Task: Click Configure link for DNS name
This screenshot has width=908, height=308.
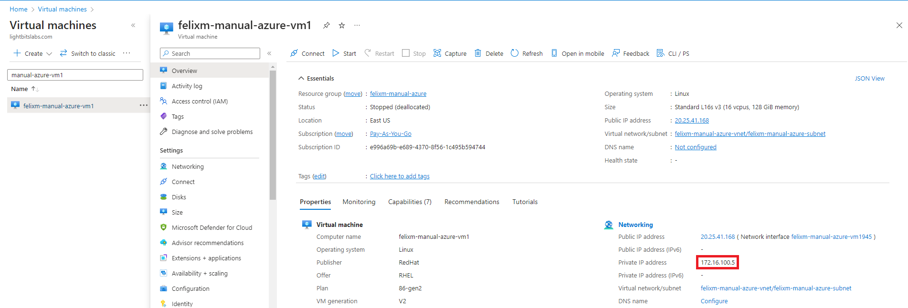Action: [714, 301]
